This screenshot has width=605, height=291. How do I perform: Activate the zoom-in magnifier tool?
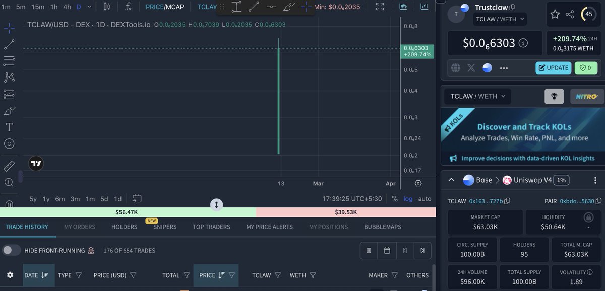tap(9, 182)
